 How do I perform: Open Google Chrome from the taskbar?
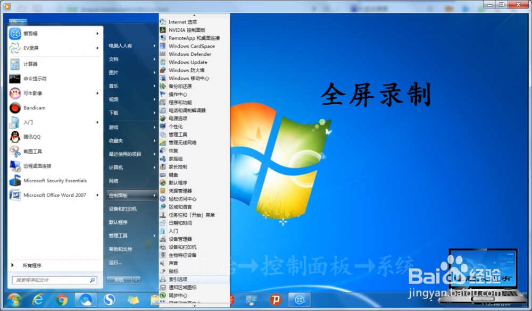62,300
